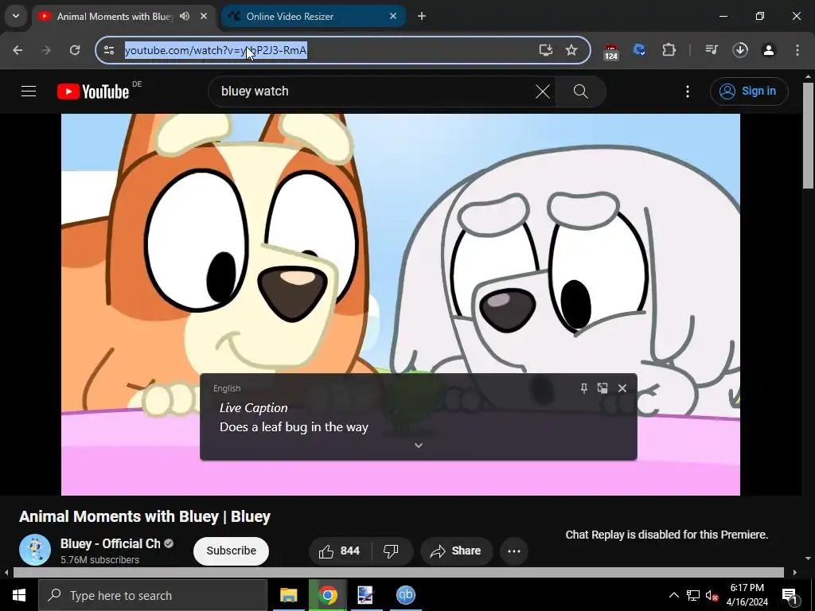Open Chrome from the taskbar
Viewport: 815px width, 611px height.
pyautogui.click(x=327, y=595)
